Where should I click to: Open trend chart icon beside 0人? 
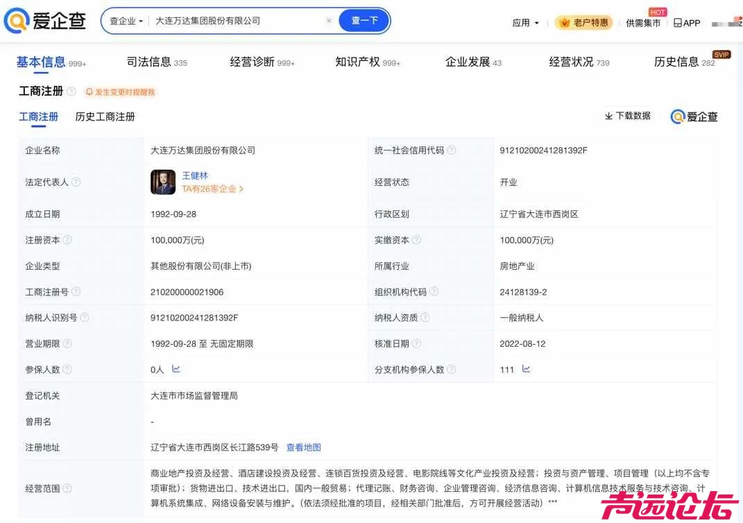tap(176, 369)
